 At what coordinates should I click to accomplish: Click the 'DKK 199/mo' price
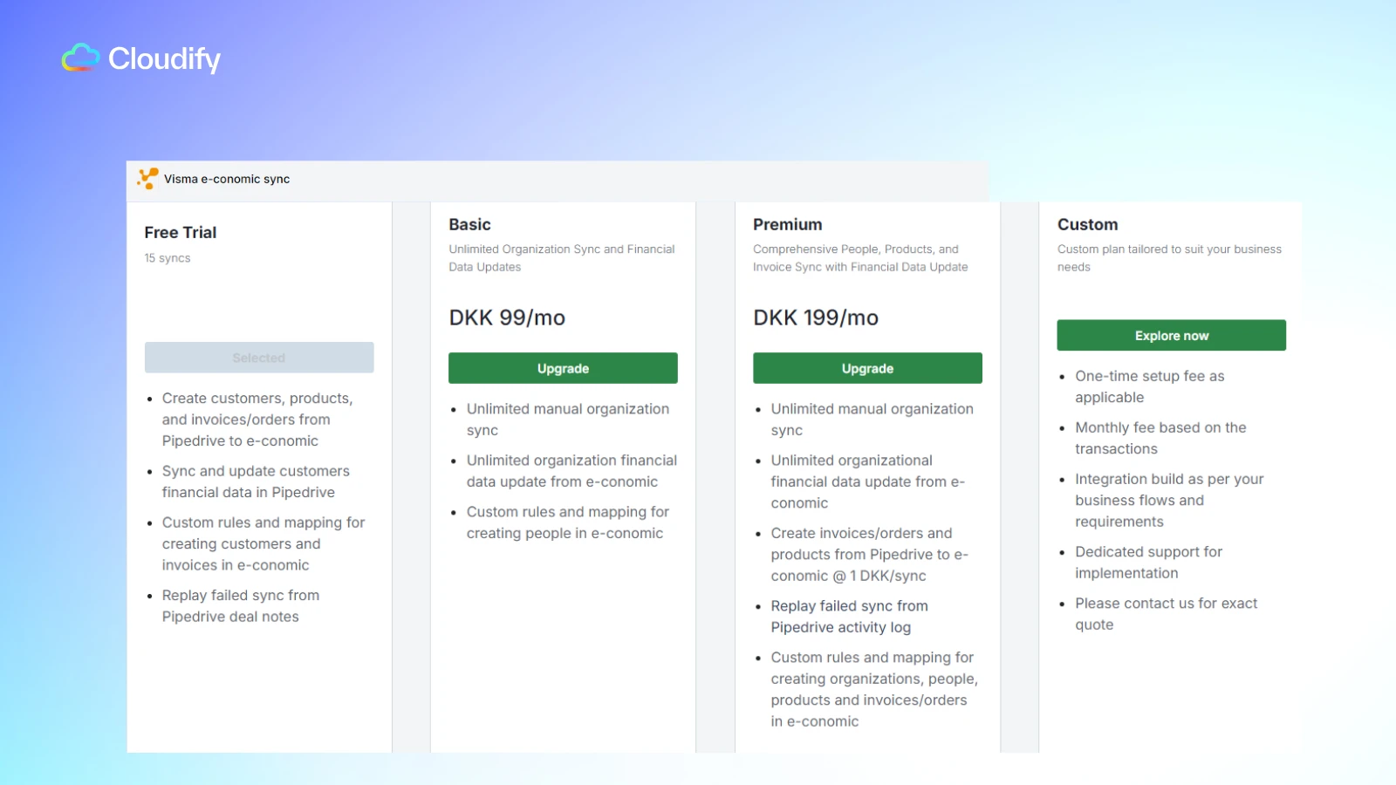pyautogui.click(x=816, y=317)
